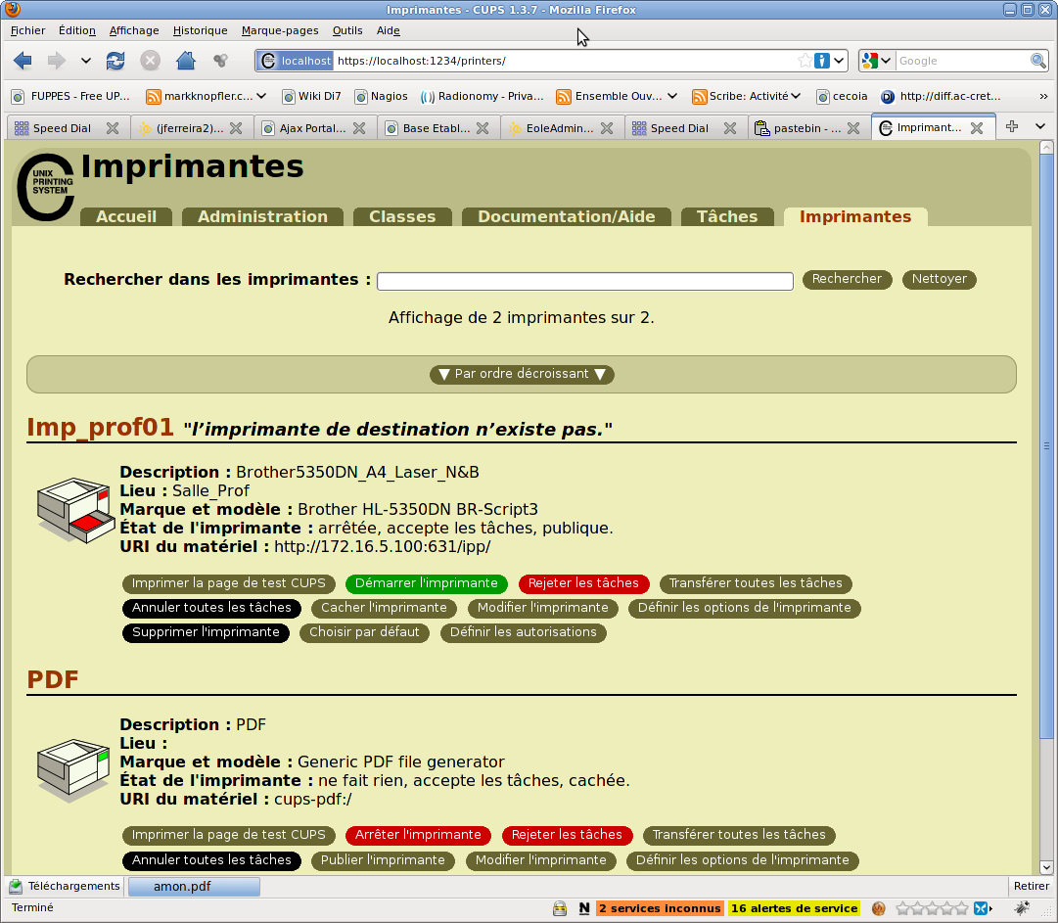Click the browser Reload icon
The image size is (1058, 923).
[115, 61]
